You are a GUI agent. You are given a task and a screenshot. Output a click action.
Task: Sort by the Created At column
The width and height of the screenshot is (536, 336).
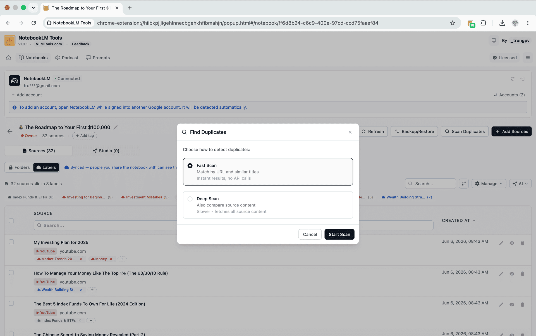pyautogui.click(x=458, y=220)
